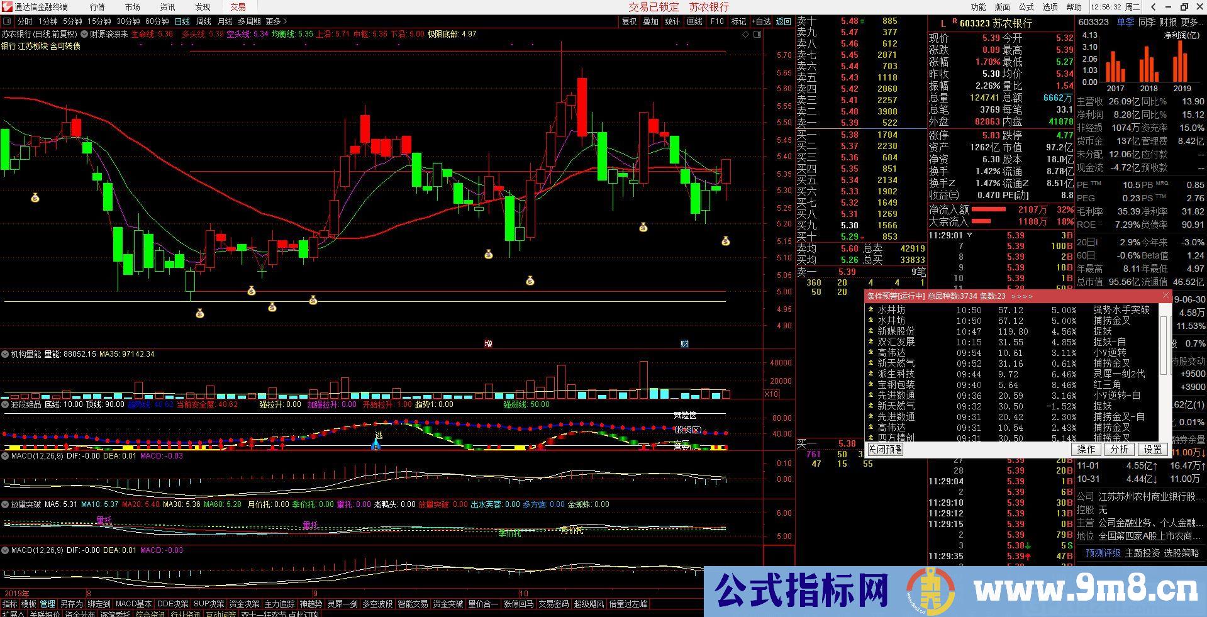Click the diamond icon atop the chart
1207x617 pixels.
click(x=746, y=35)
